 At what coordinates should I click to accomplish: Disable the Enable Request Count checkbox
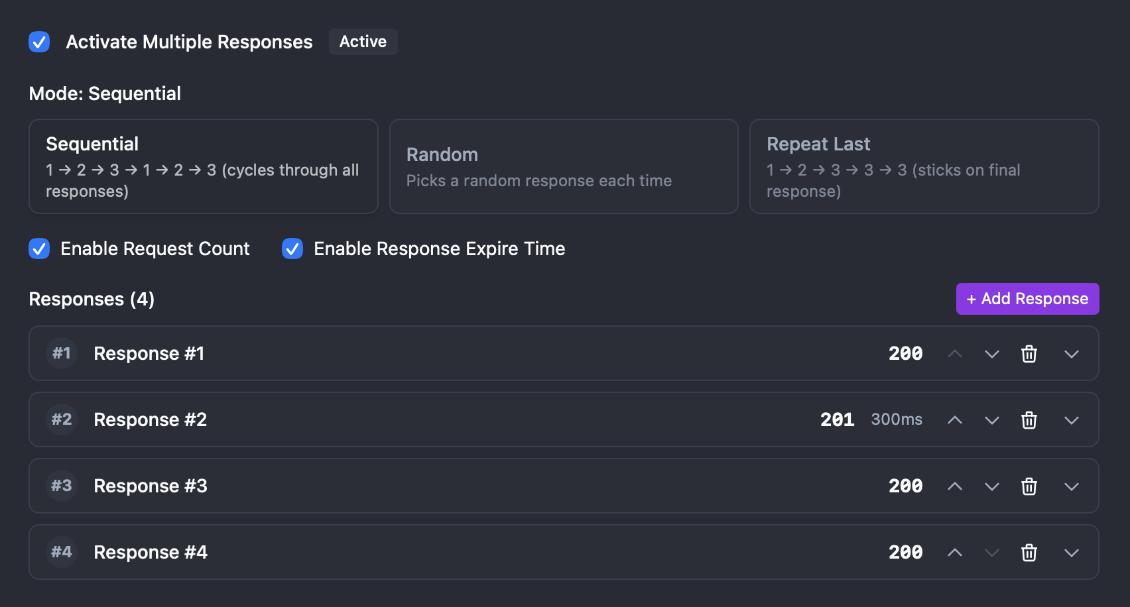(x=39, y=249)
